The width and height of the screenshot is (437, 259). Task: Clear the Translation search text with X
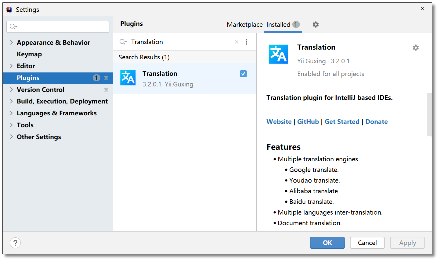[237, 42]
